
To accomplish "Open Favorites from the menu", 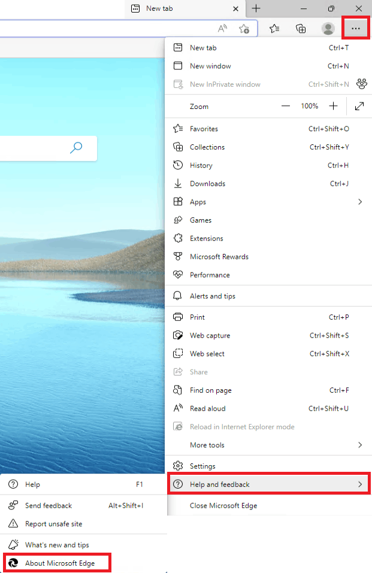I will (x=268, y=129).
